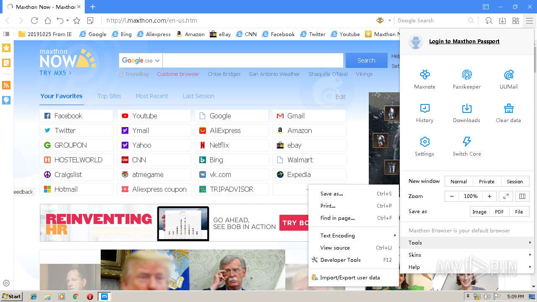Click the toolbar download manager icon
Image resolution: width=537 pixels, height=302 pixels.
502,21
